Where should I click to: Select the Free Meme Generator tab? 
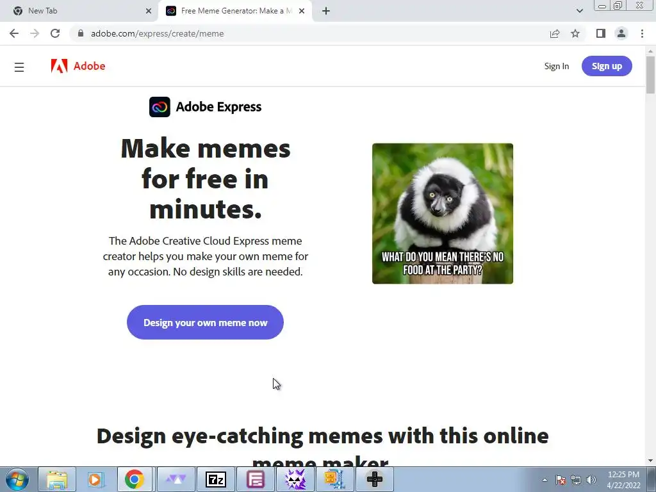234,11
